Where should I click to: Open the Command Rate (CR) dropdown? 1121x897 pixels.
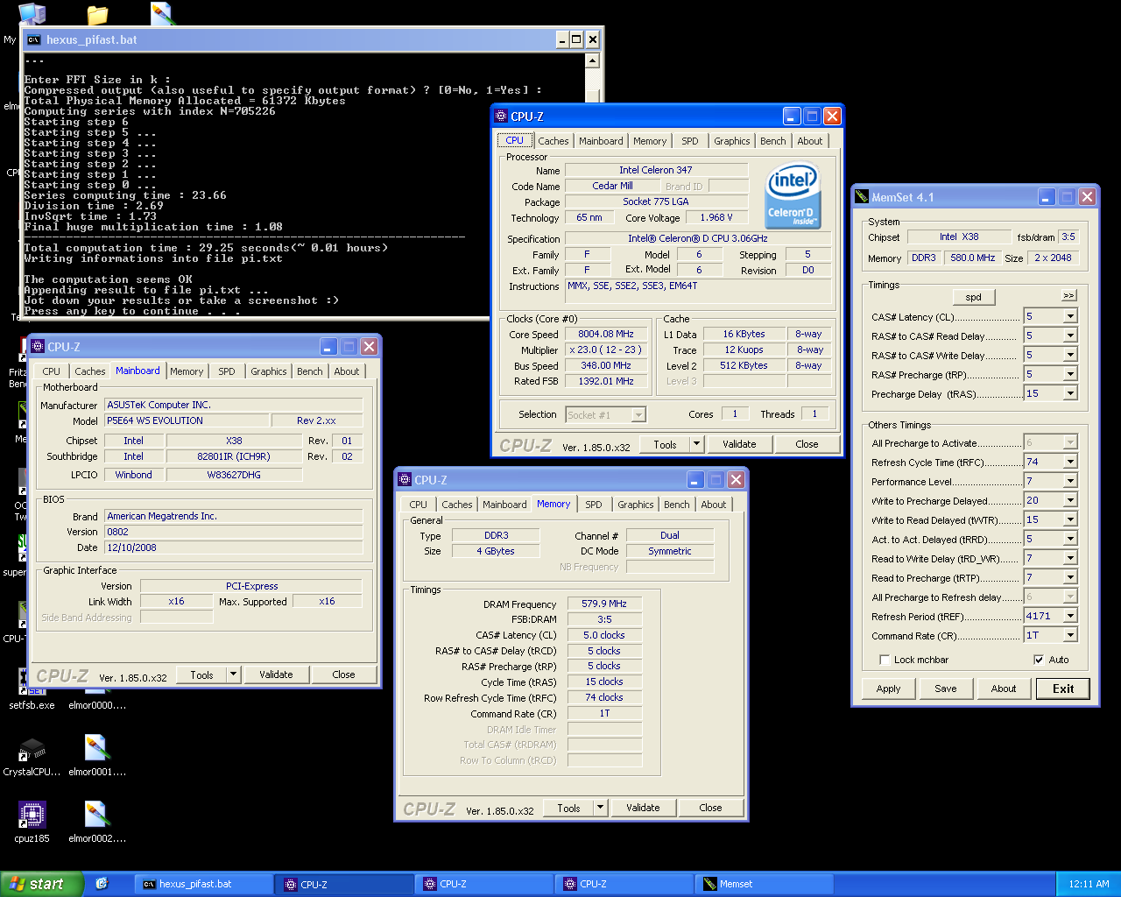(1070, 635)
